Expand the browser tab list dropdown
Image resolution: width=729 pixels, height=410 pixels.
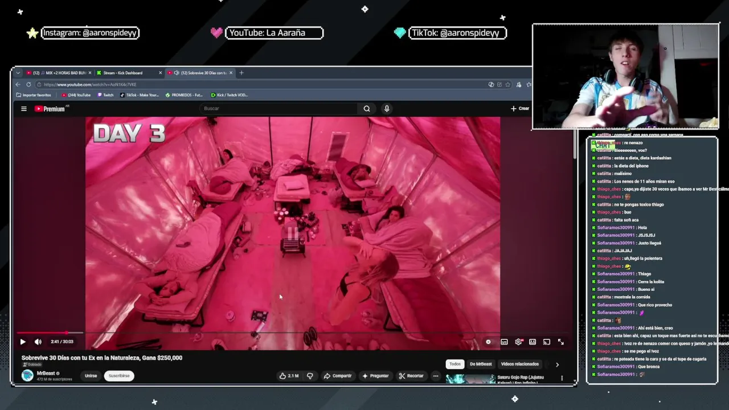18,73
